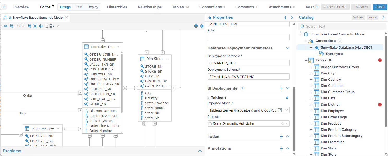388x156 pixels.
Task: Select the pan/move diagram tool
Action: pyautogui.click(x=41, y=26)
